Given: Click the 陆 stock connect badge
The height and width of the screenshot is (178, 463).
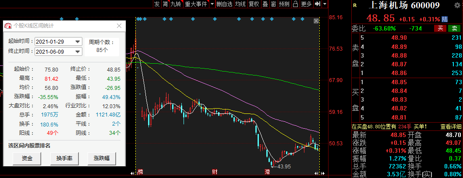Looking at the screenshot, I should (445, 19).
